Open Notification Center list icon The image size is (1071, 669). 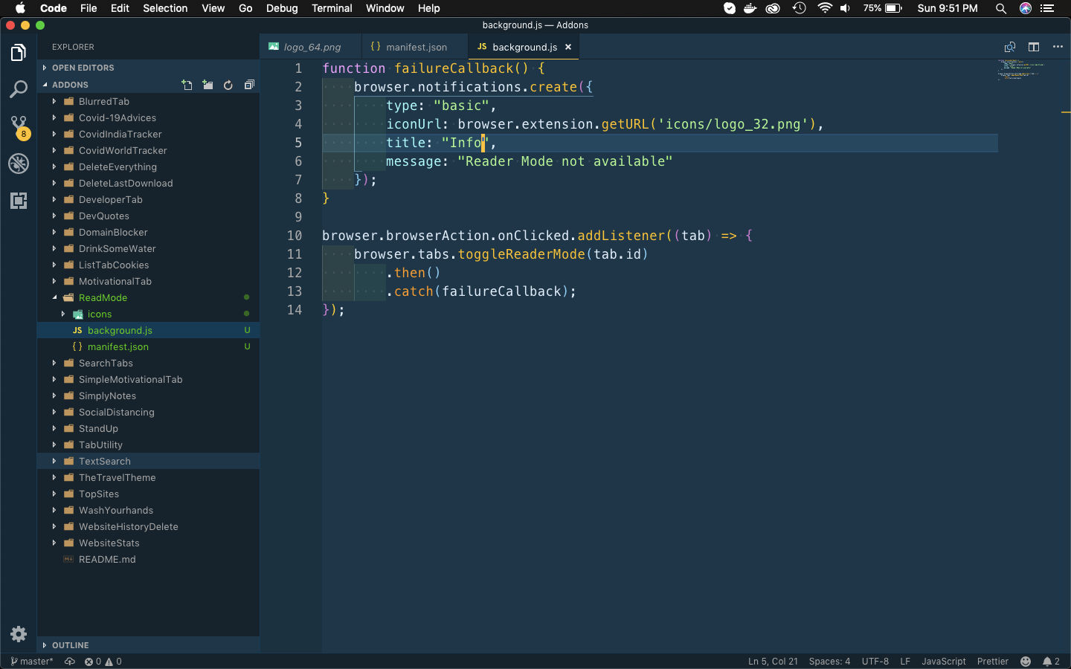tap(1047, 8)
